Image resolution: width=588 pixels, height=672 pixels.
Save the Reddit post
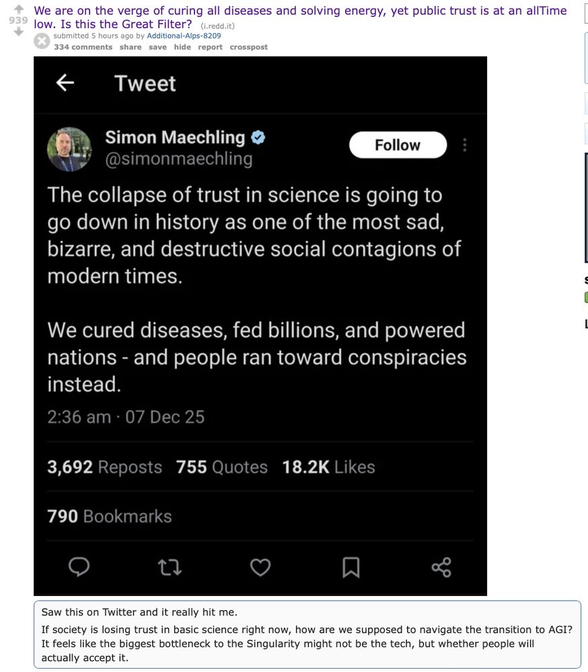point(157,47)
